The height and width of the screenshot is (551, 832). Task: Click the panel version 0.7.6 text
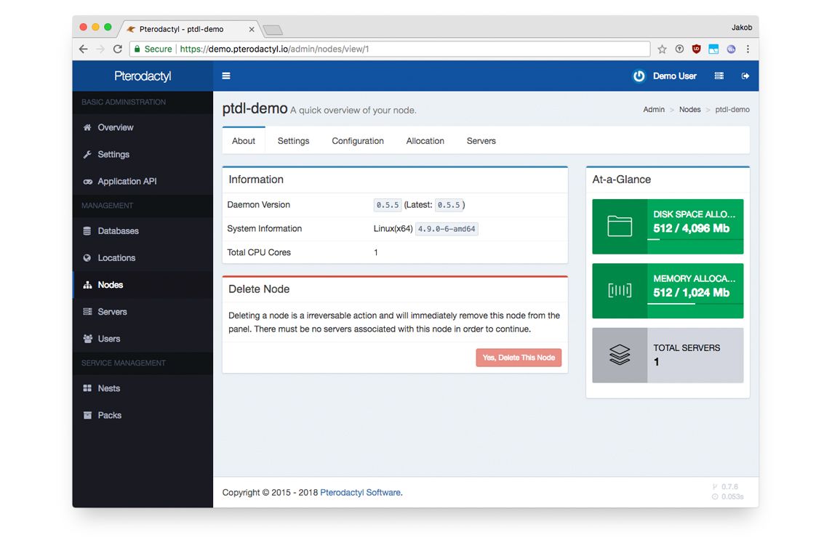pyautogui.click(x=729, y=487)
